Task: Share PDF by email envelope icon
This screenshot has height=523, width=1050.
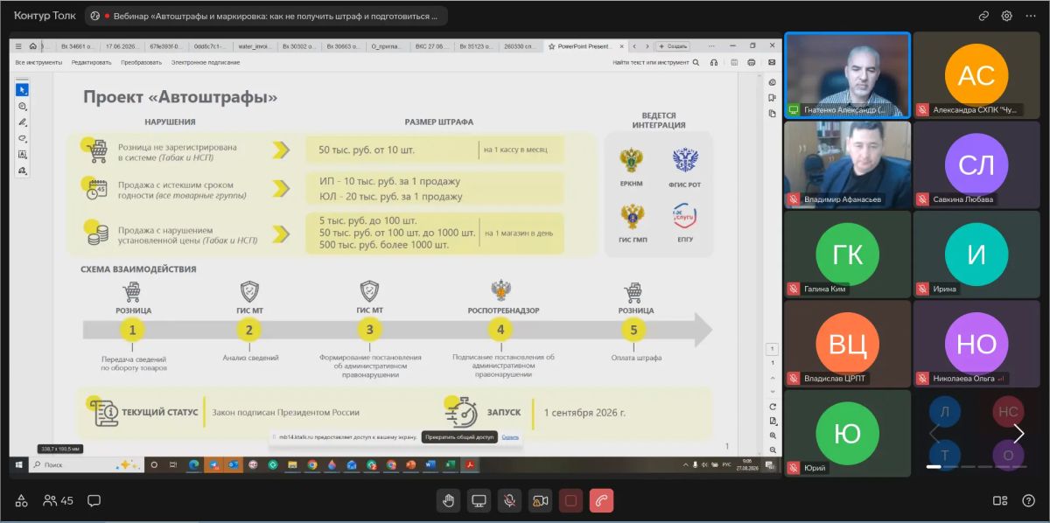Action: point(771,62)
